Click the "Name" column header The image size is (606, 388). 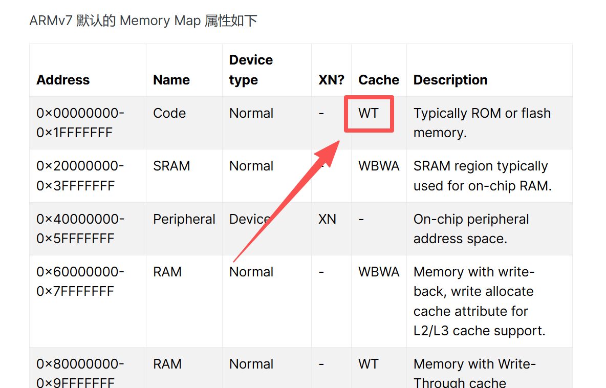coord(171,80)
